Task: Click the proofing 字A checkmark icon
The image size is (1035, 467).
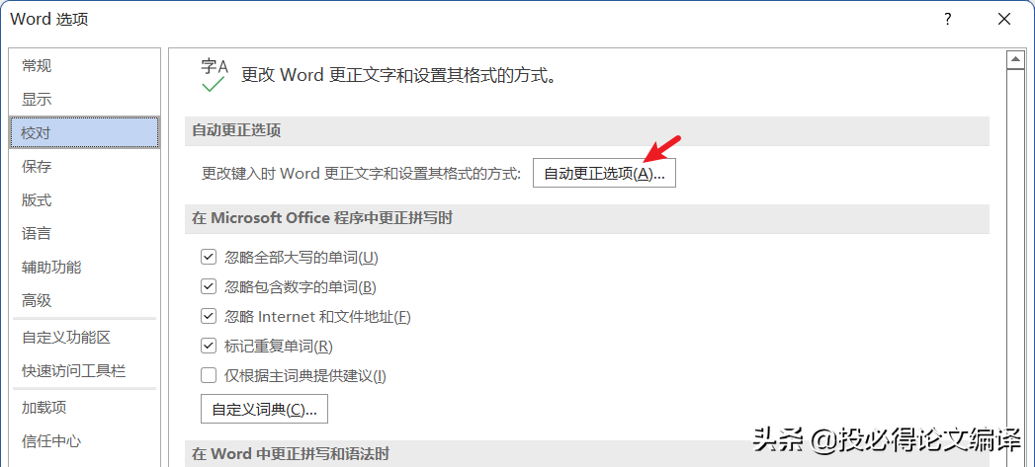Action: pos(214,74)
